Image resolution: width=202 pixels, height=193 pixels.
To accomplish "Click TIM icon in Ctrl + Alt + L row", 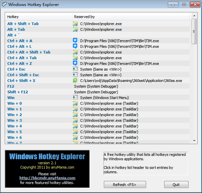I will tap(75, 46).
